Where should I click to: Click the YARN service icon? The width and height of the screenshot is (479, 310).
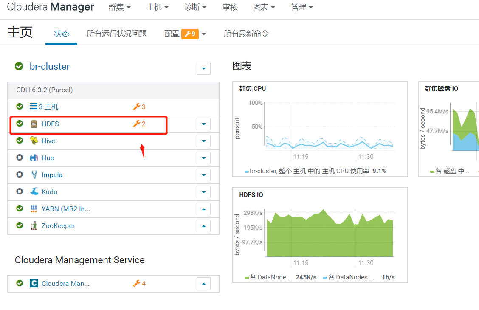34,209
